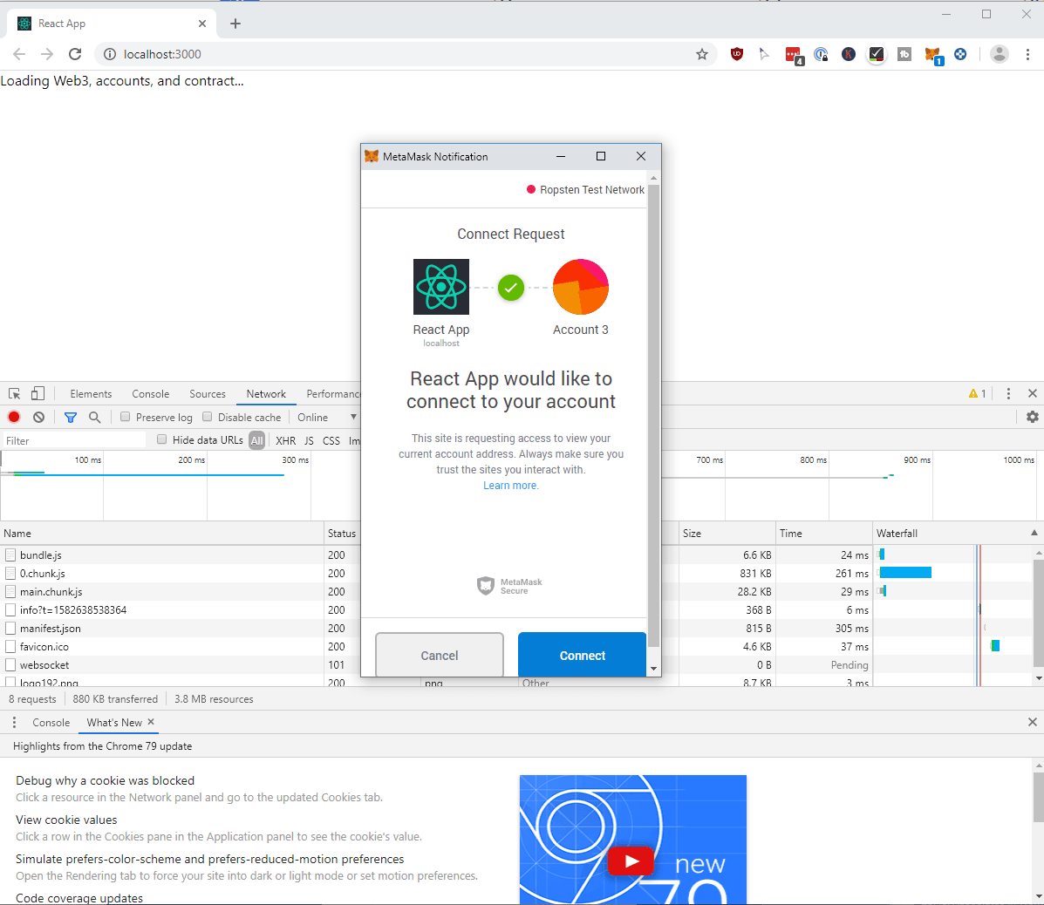
Task: Close the bottom drawer
Action: (1032, 722)
